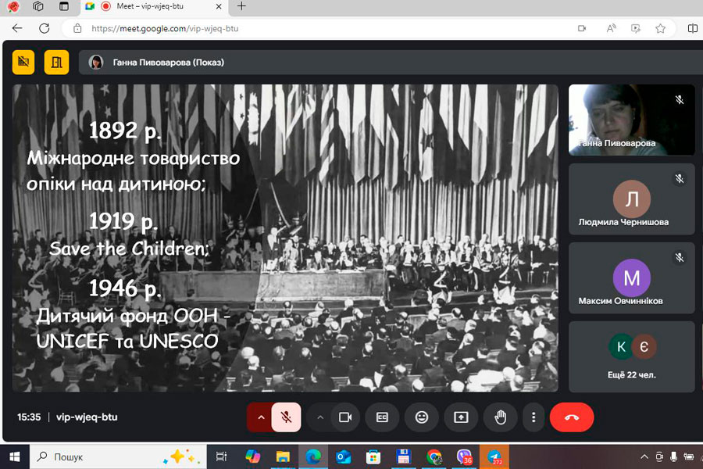This screenshot has width=703, height=469.
Task: Click the media playback icon in address bar
Action: pyautogui.click(x=636, y=28)
